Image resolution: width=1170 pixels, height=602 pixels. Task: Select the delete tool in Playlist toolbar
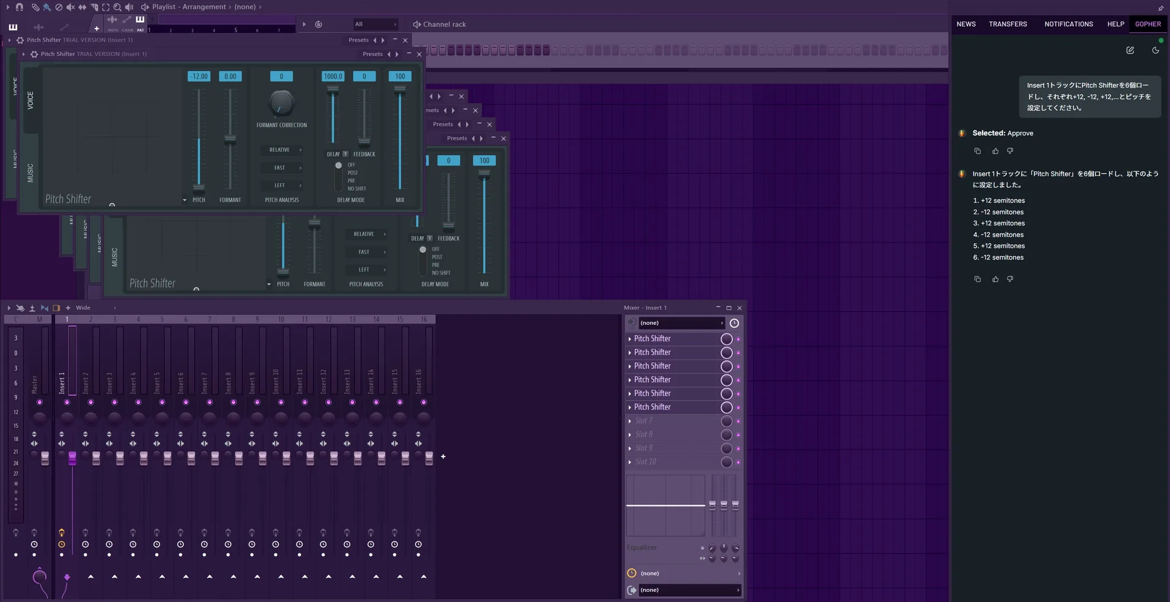[59, 7]
